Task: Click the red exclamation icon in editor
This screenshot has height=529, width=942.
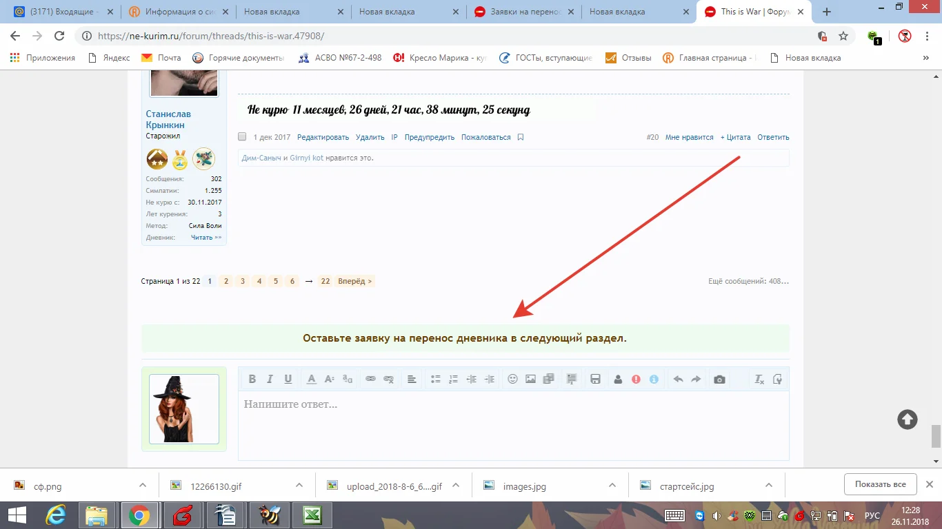Action: pos(636,379)
